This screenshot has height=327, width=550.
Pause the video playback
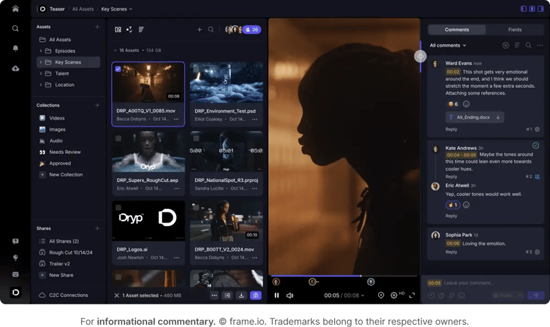point(277,295)
